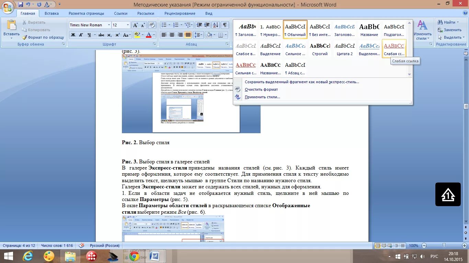Apply subscript formatting
The height and width of the screenshot is (263, 469).
click(109, 35)
